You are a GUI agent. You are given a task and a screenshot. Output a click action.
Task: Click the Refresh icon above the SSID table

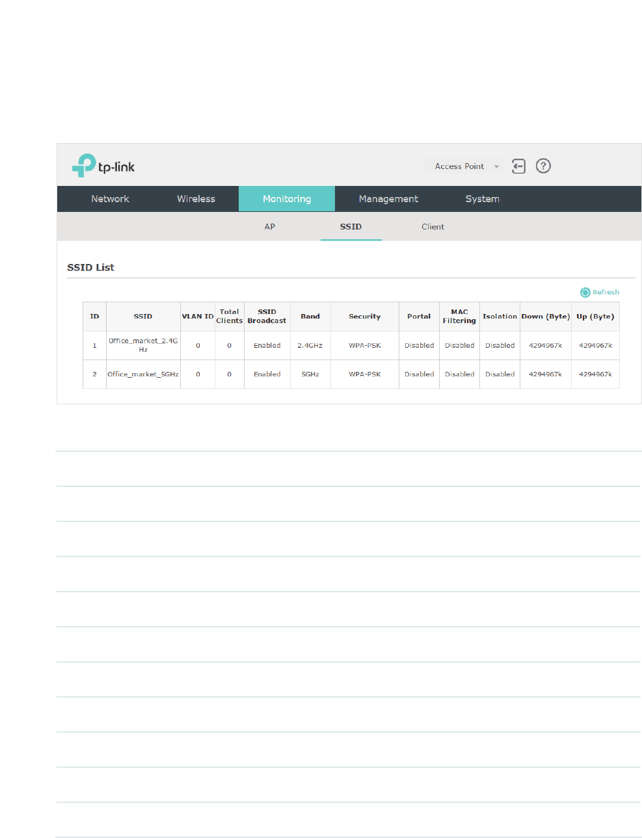click(x=585, y=293)
